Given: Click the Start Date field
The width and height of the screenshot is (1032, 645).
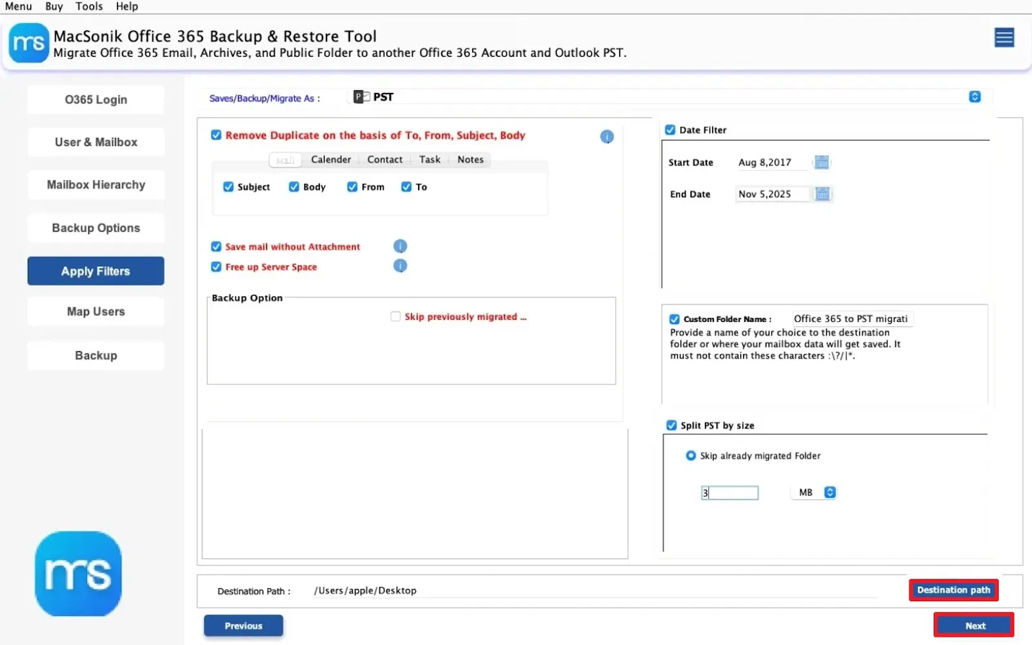Looking at the screenshot, I should [772, 163].
